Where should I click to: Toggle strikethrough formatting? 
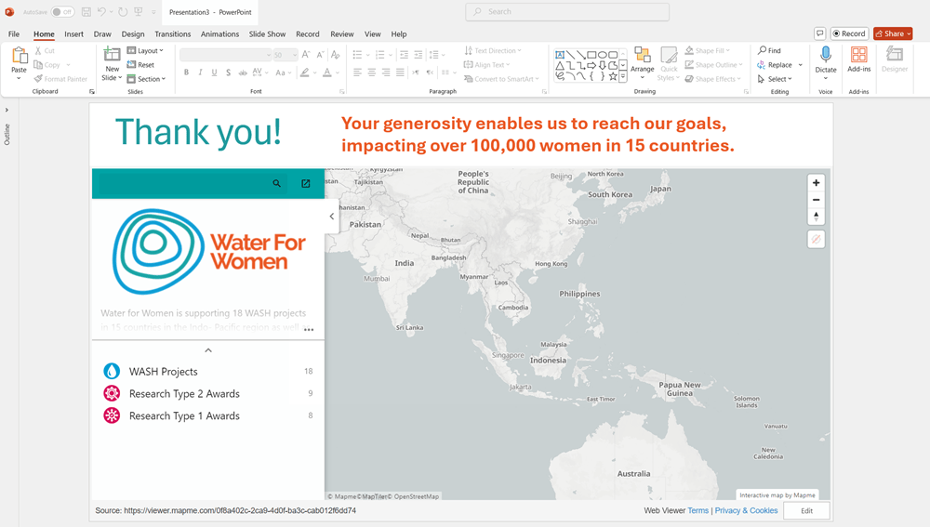[x=243, y=72]
